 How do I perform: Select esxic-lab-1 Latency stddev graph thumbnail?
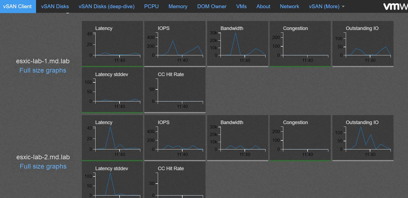tap(112, 90)
